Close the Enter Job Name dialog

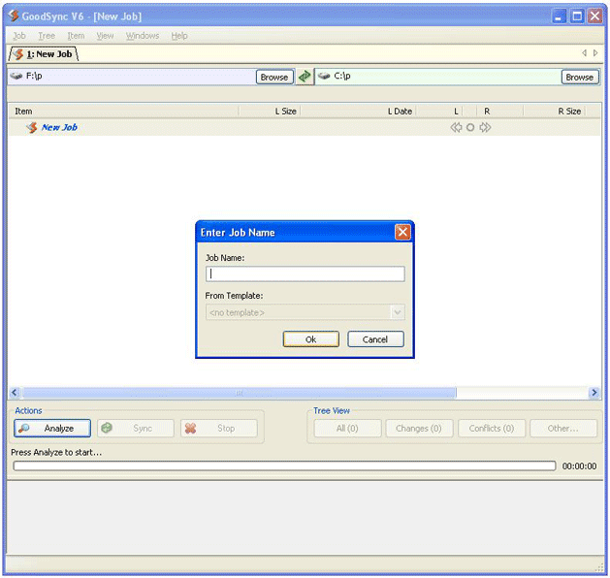pos(402,232)
